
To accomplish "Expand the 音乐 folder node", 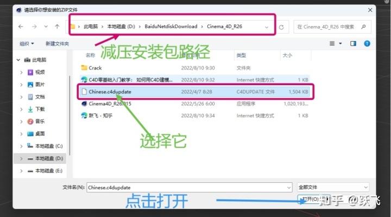I will (21, 122).
